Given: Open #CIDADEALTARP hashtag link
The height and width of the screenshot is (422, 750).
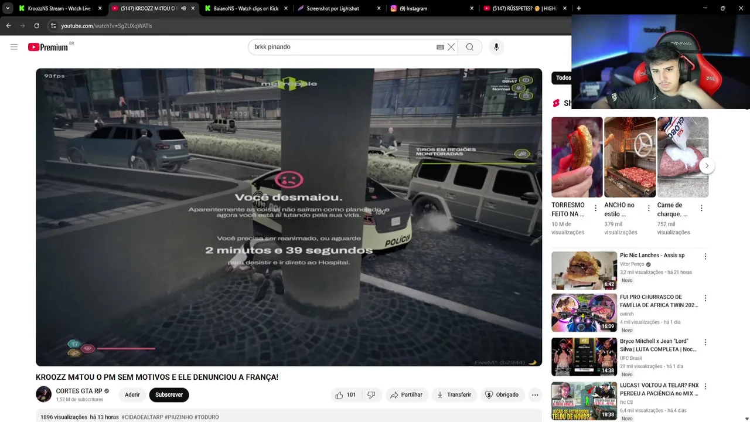Looking at the screenshot, I should (x=142, y=417).
